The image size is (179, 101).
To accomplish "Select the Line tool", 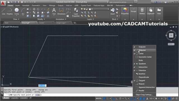I will pos(4,11).
